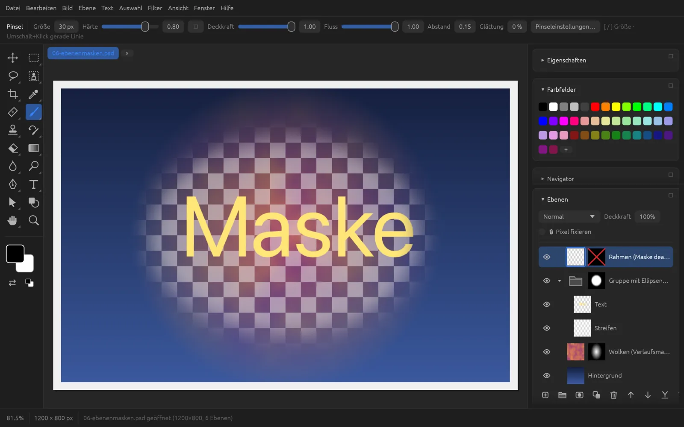Image resolution: width=684 pixels, height=427 pixels.
Task: Swap foreground and background colors
Action: (12, 283)
